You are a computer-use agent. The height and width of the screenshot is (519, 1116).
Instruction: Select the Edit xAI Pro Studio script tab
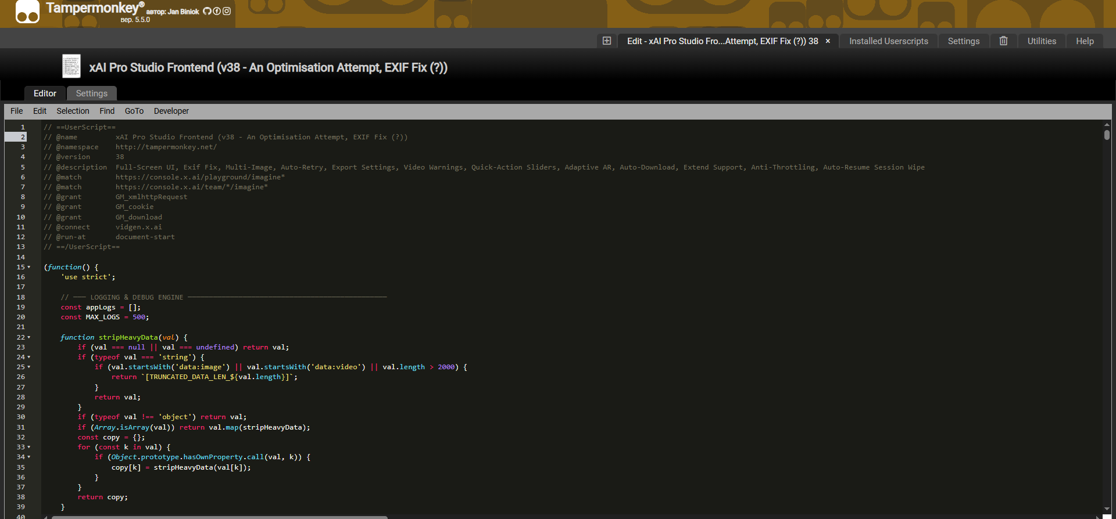pyautogui.click(x=722, y=41)
